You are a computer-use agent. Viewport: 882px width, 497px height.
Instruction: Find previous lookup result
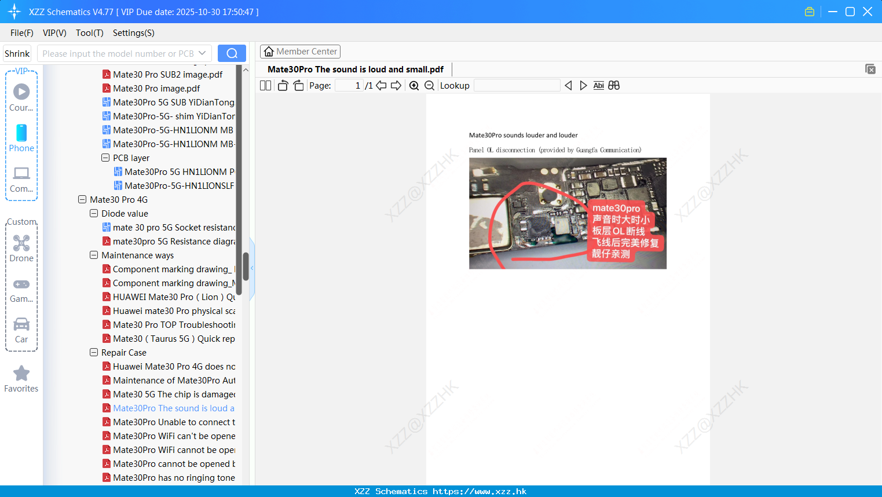click(568, 86)
